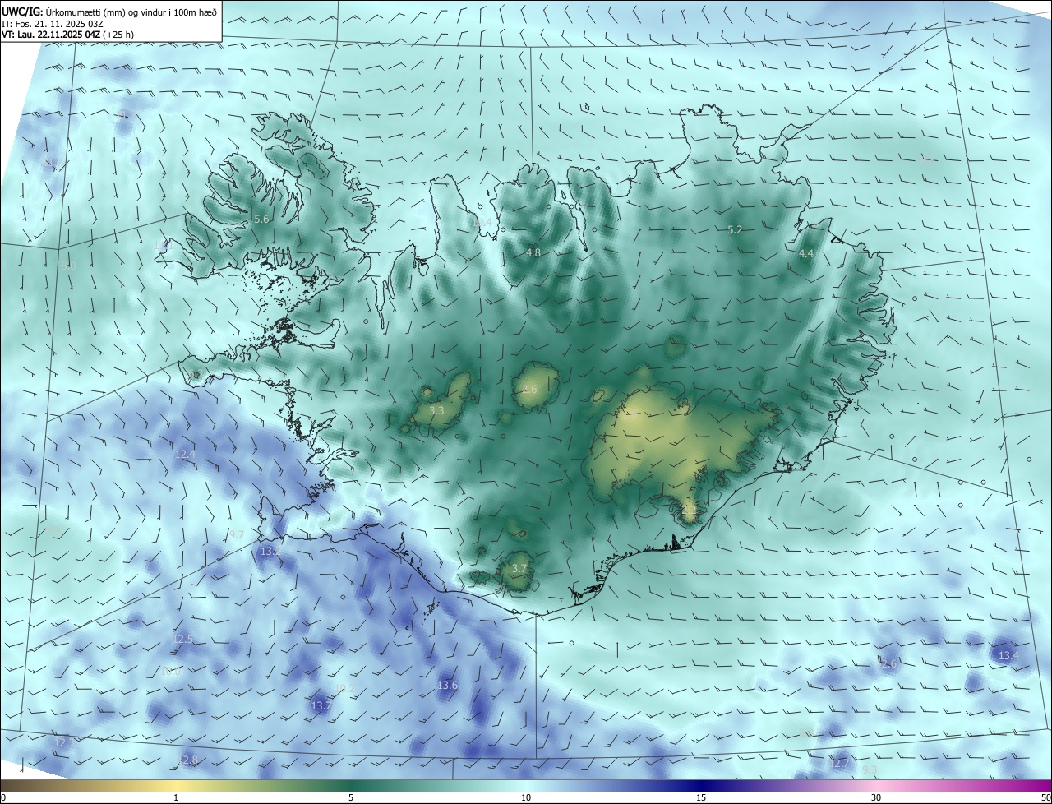Click the 12.4 value label off the west coast
The height and width of the screenshot is (804, 1052).
185,454
